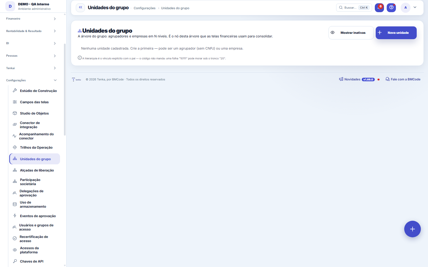
Task: Select Trilhos da Operação menu item
Action: [35, 147]
